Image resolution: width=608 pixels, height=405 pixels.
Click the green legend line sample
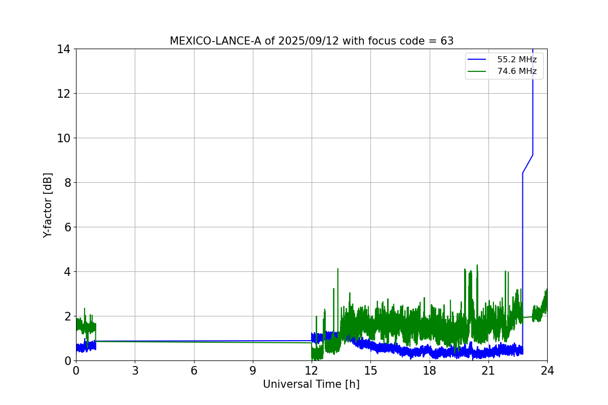478,71
